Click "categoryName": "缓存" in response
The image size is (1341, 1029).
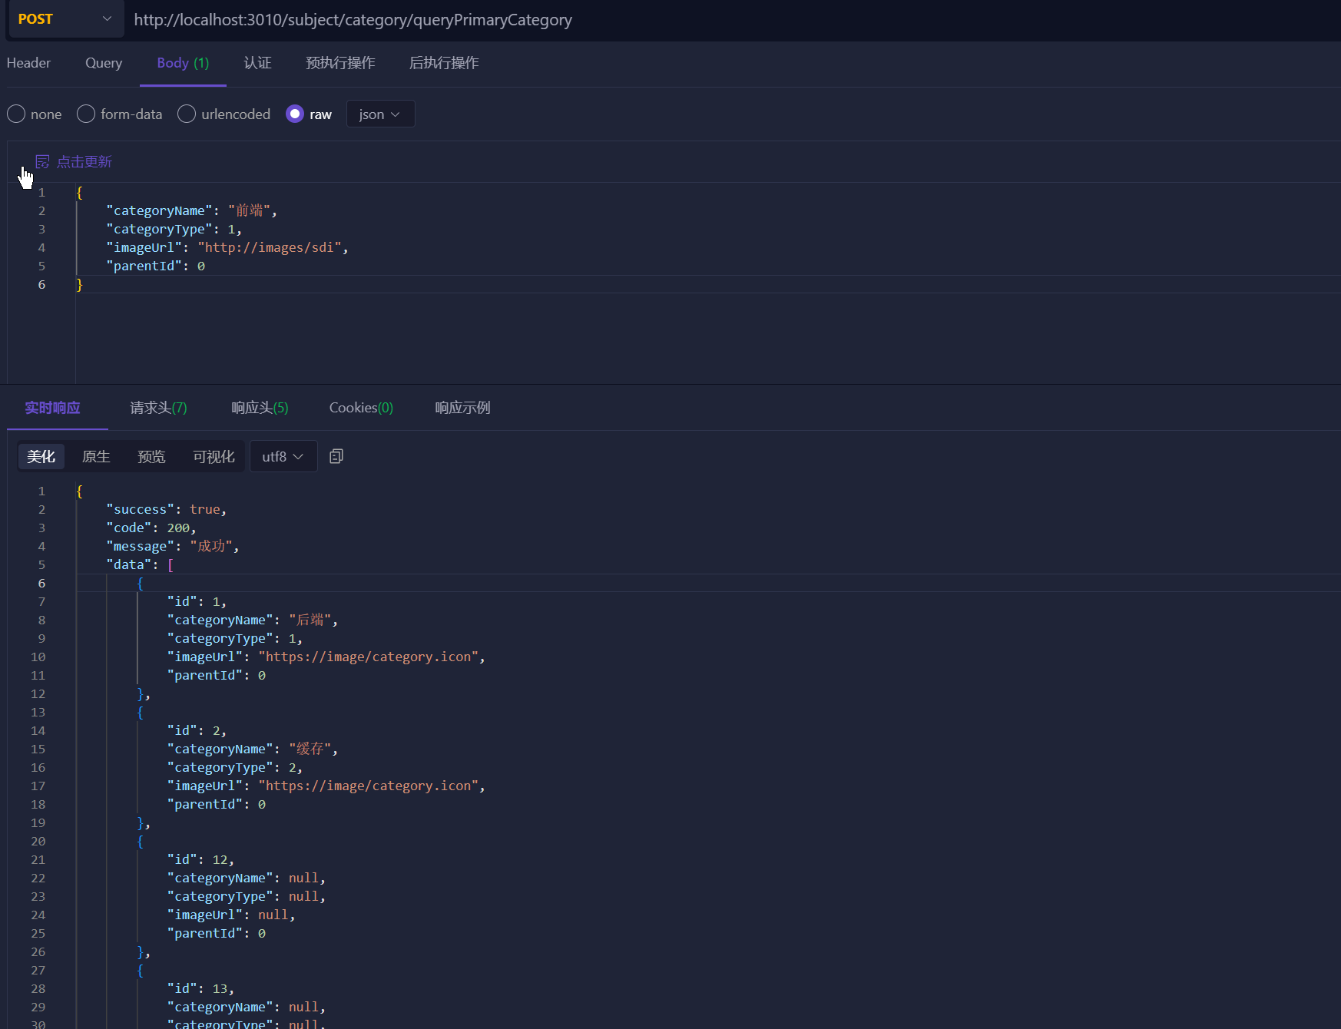pos(253,749)
